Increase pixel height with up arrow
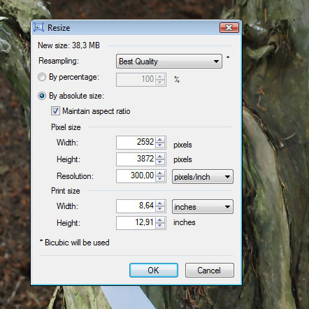 click(x=160, y=157)
